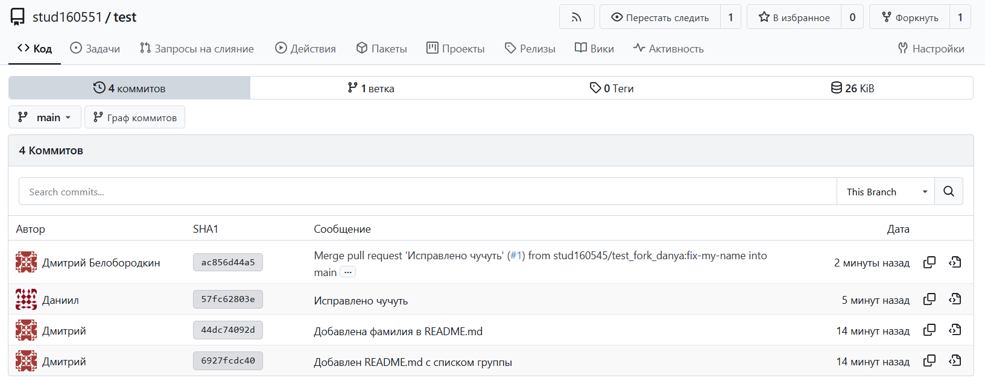Star the repo with В избранное
This screenshot has height=381, width=985.
[x=794, y=17]
